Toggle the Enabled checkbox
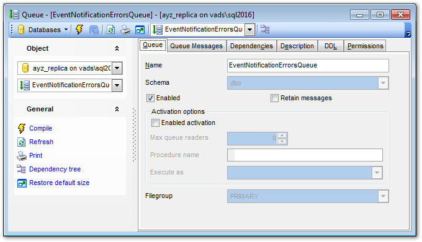Image resolution: width=422 pixels, height=242 pixels. tap(150, 98)
